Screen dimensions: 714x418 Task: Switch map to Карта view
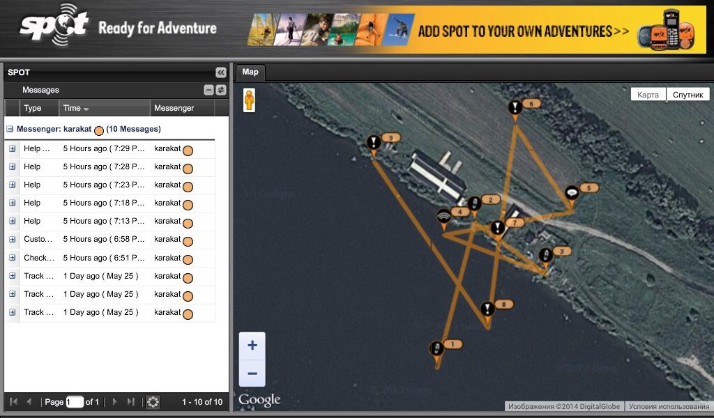pyautogui.click(x=648, y=95)
